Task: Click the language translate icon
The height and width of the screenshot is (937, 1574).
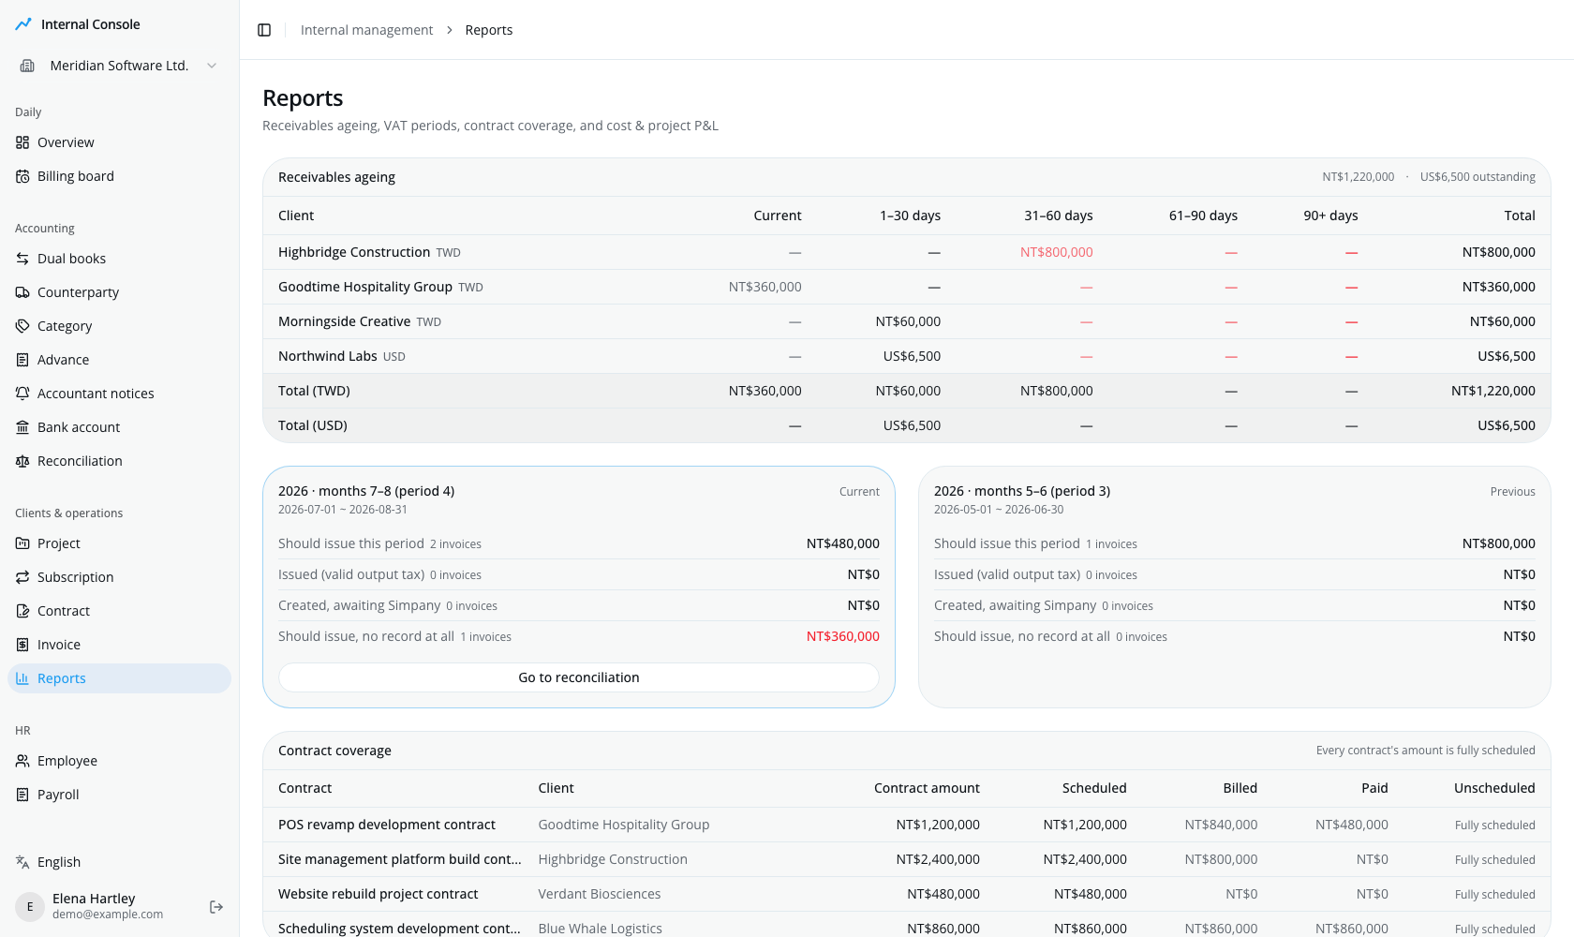Action: 22,862
